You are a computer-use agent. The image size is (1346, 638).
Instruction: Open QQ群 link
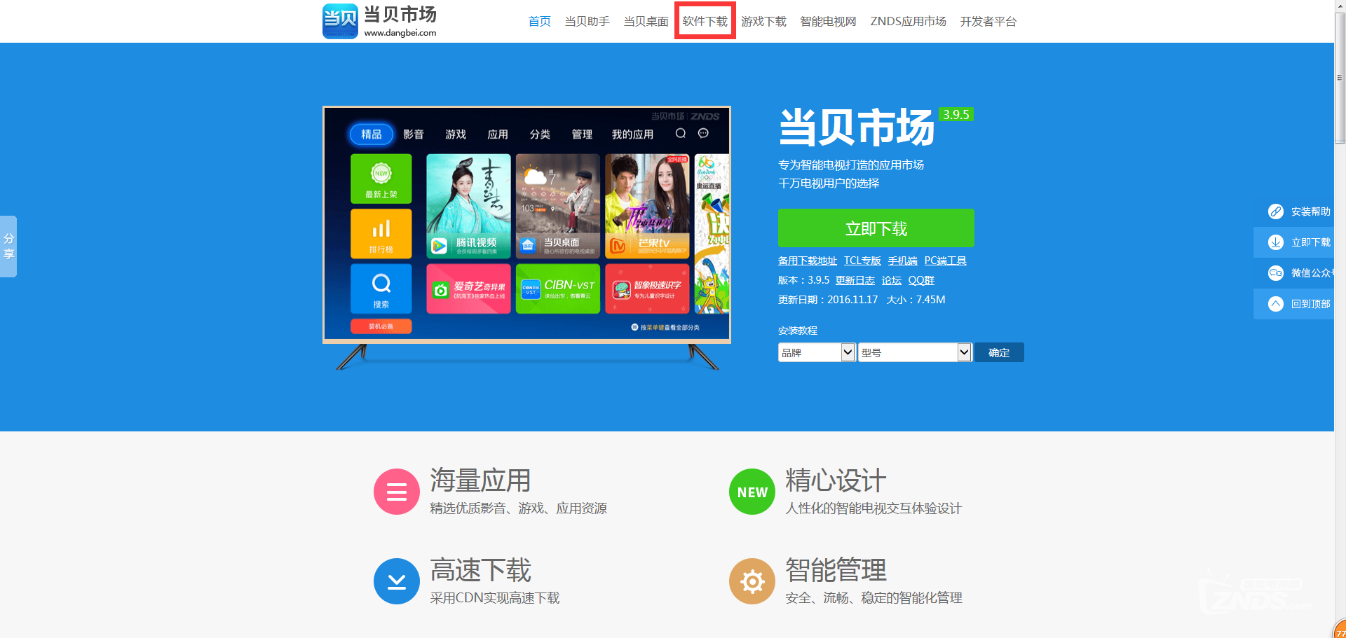(921, 280)
